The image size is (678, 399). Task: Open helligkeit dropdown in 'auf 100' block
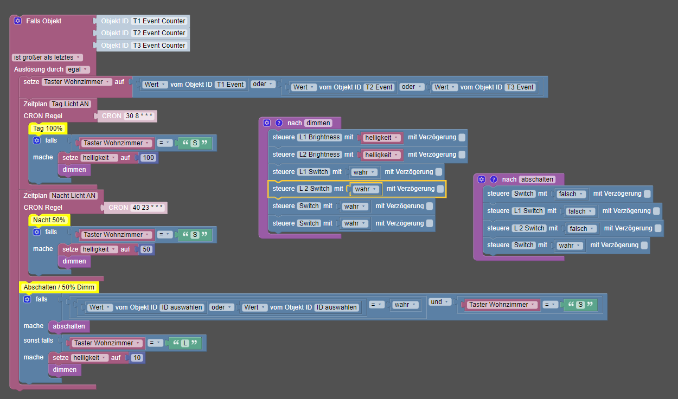point(99,158)
